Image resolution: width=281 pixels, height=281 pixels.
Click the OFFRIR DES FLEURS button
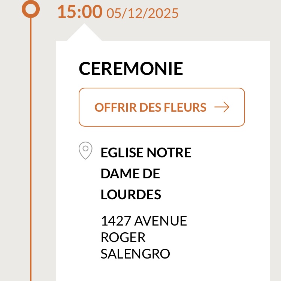(161, 107)
